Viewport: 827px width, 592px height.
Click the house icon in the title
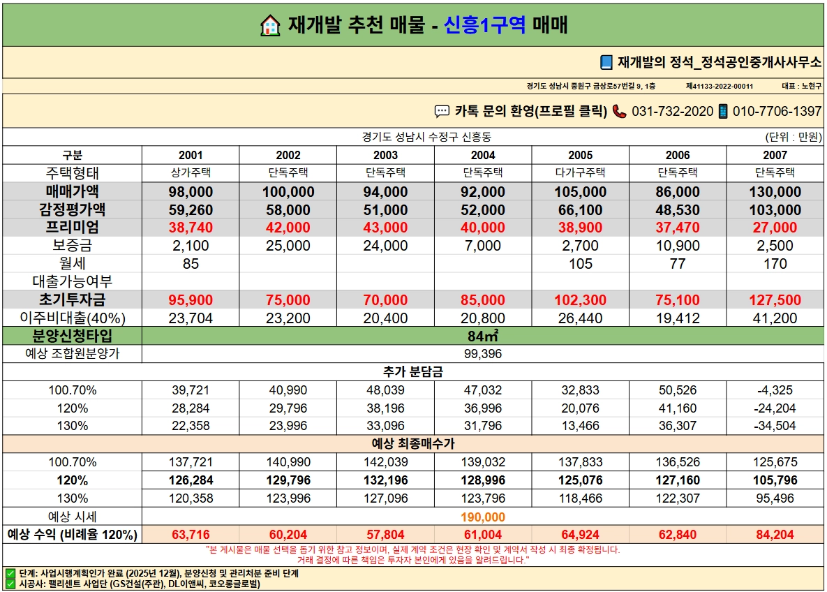[270, 25]
